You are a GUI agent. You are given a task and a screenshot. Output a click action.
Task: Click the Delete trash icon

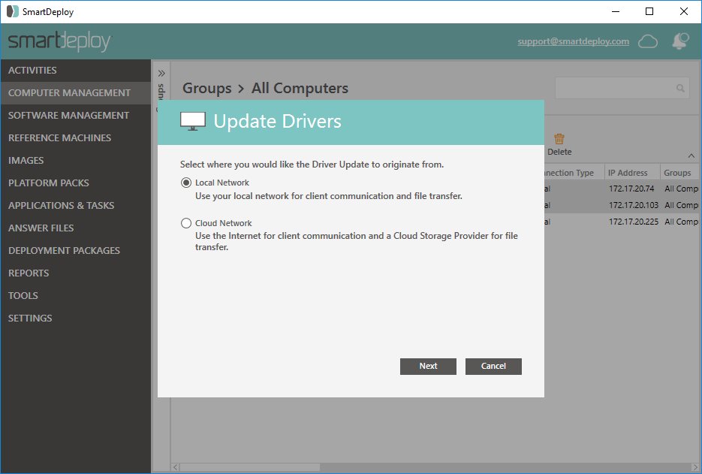tap(559, 138)
